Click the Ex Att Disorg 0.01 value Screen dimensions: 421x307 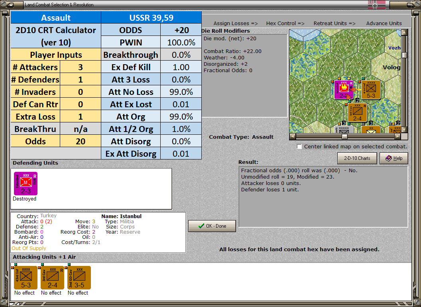(x=181, y=153)
